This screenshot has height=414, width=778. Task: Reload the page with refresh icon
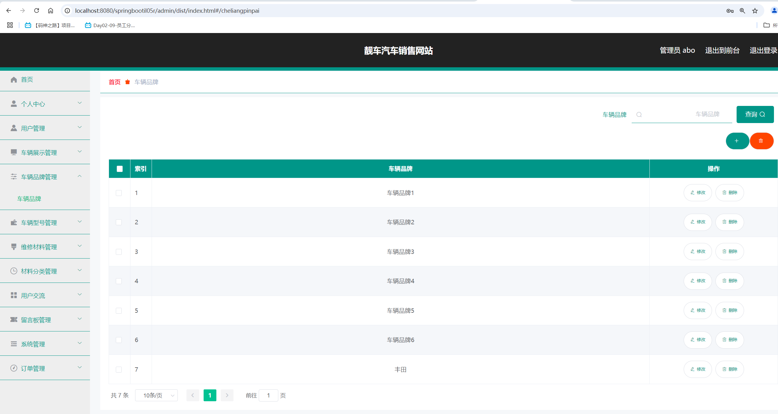36,11
